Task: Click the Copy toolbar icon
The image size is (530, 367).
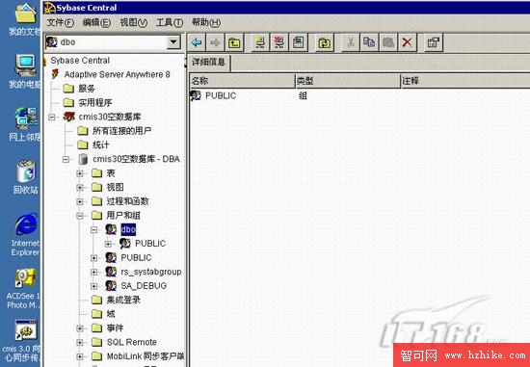Action: 369,42
